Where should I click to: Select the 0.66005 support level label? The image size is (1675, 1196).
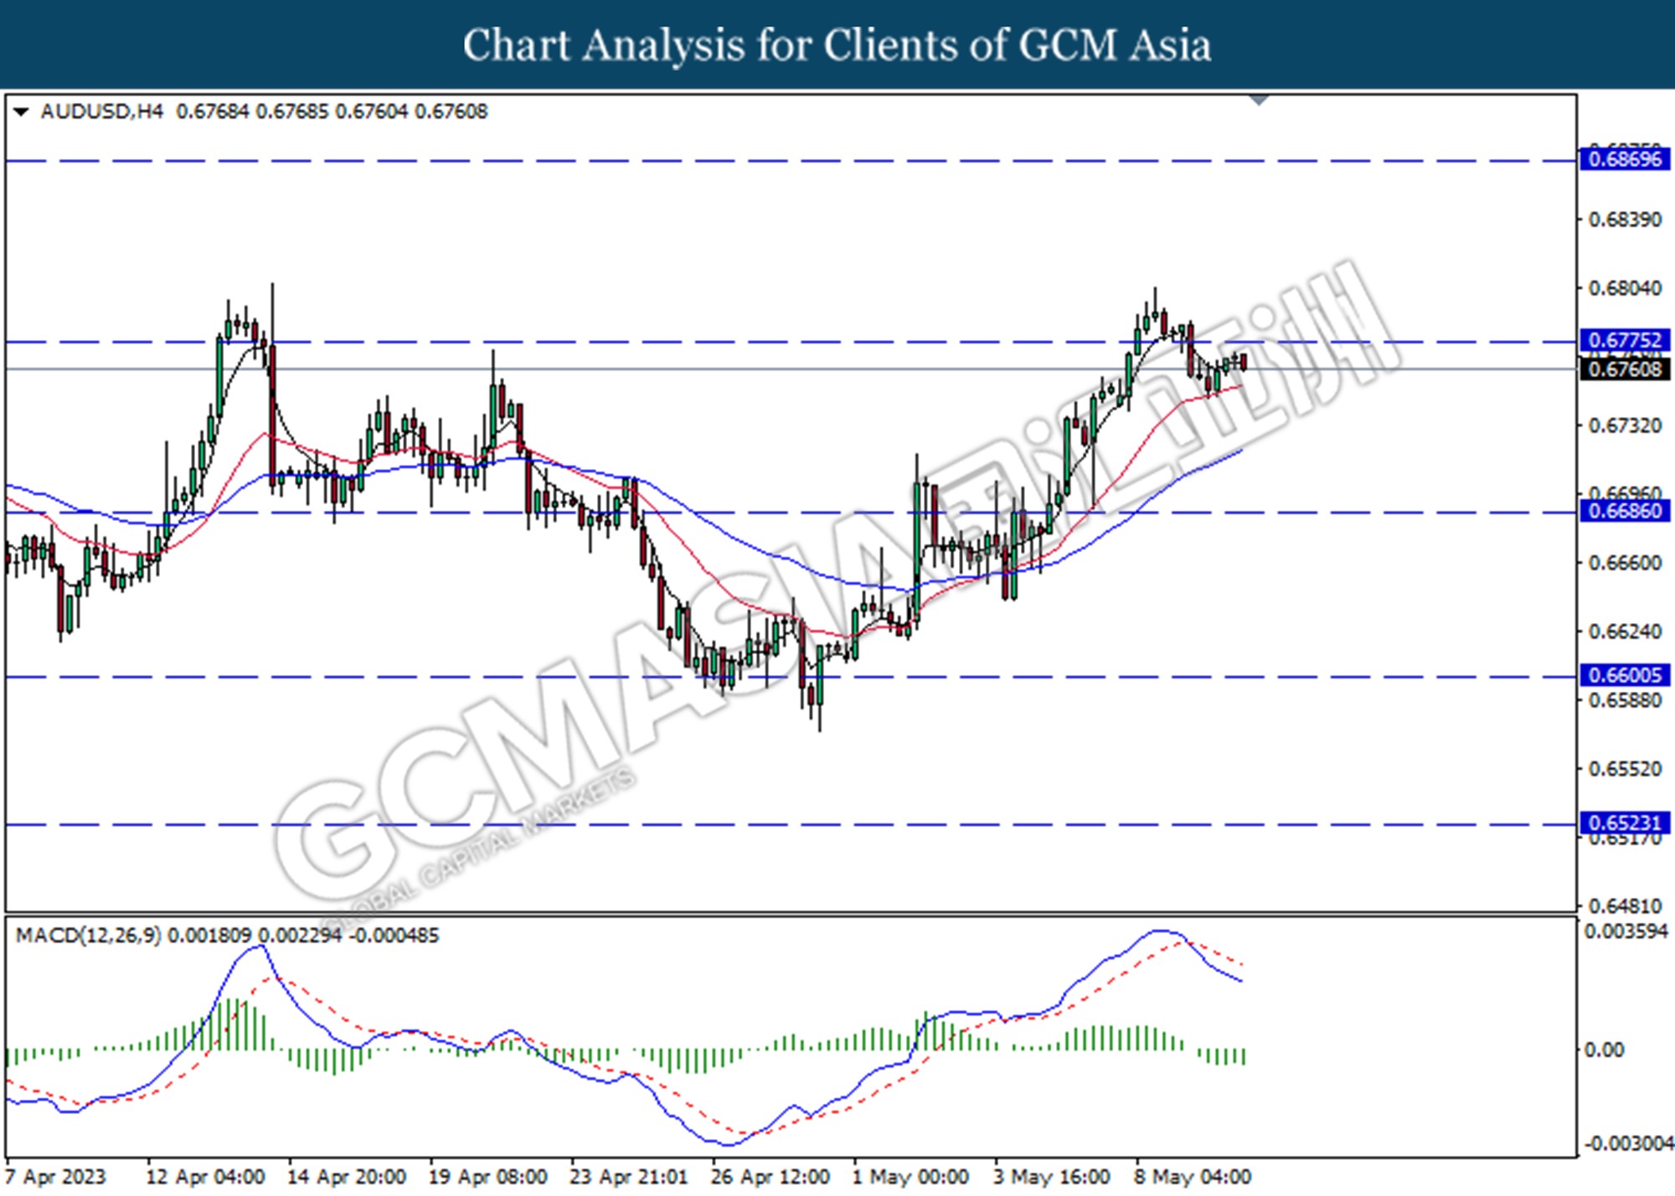click(x=1625, y=675)
